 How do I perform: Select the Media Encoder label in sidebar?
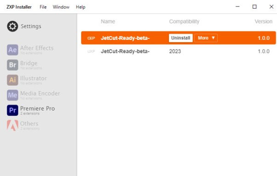coord(40,93)
